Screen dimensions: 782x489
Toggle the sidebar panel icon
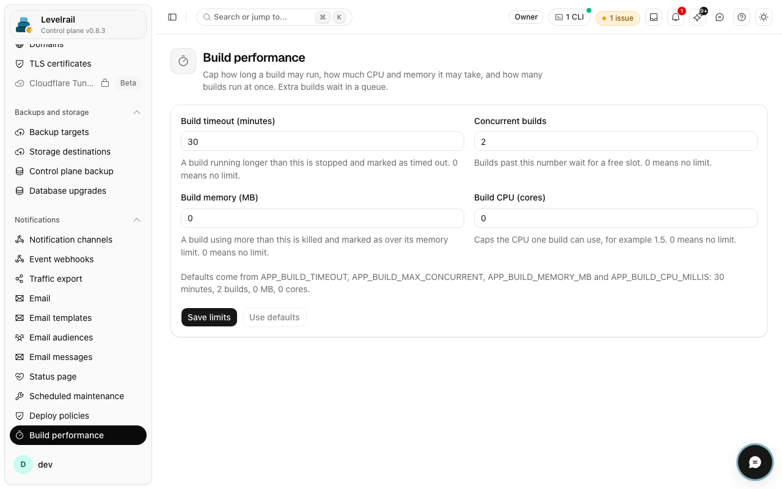[x=172, y=17]
